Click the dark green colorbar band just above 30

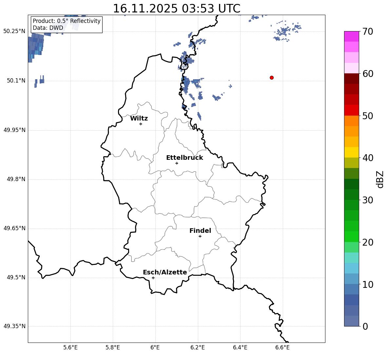pyautogui.click(x=352, y=195)
